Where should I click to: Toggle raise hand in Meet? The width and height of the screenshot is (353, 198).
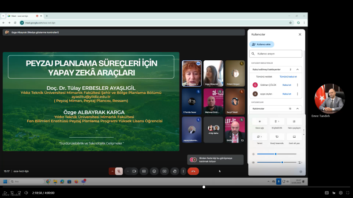pos(174,171)
